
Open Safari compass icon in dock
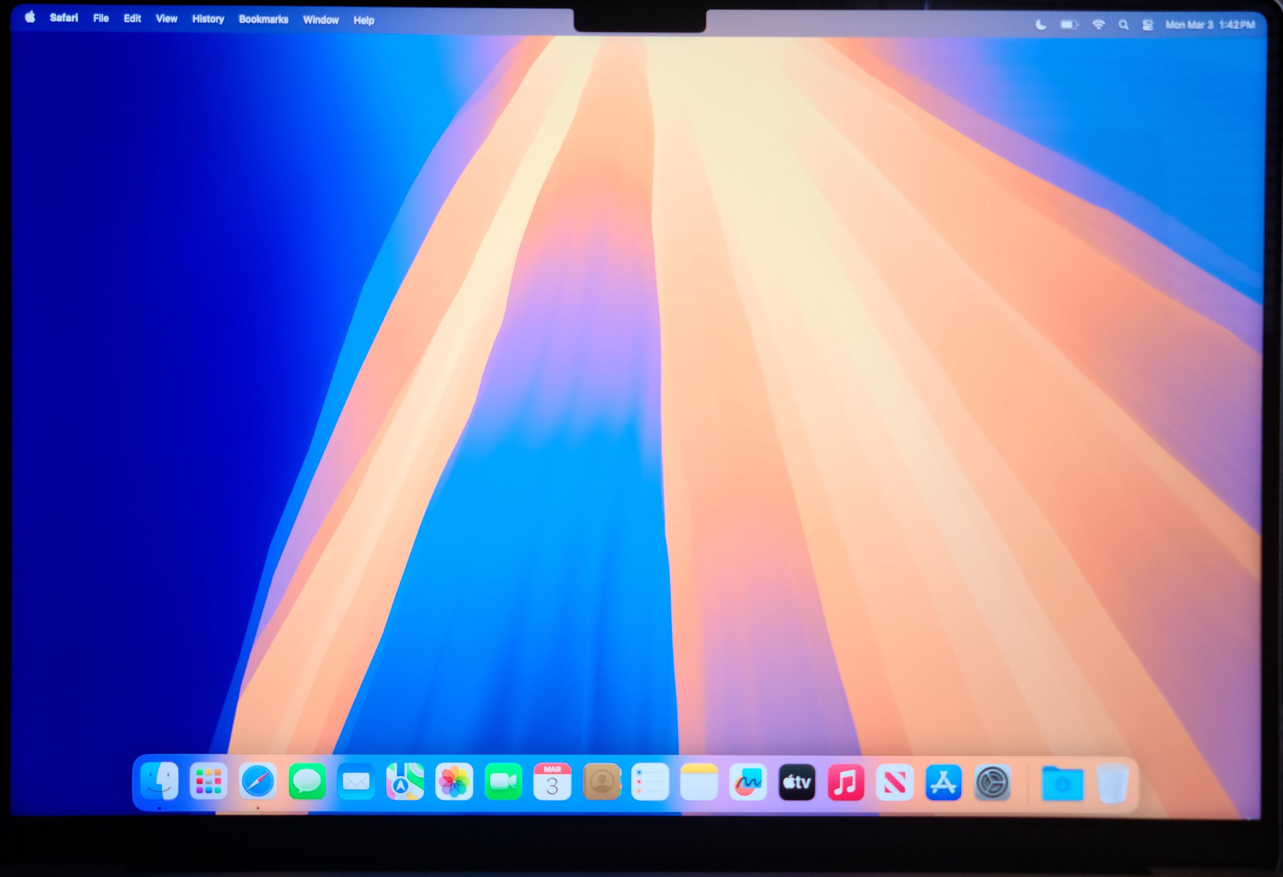257,781
